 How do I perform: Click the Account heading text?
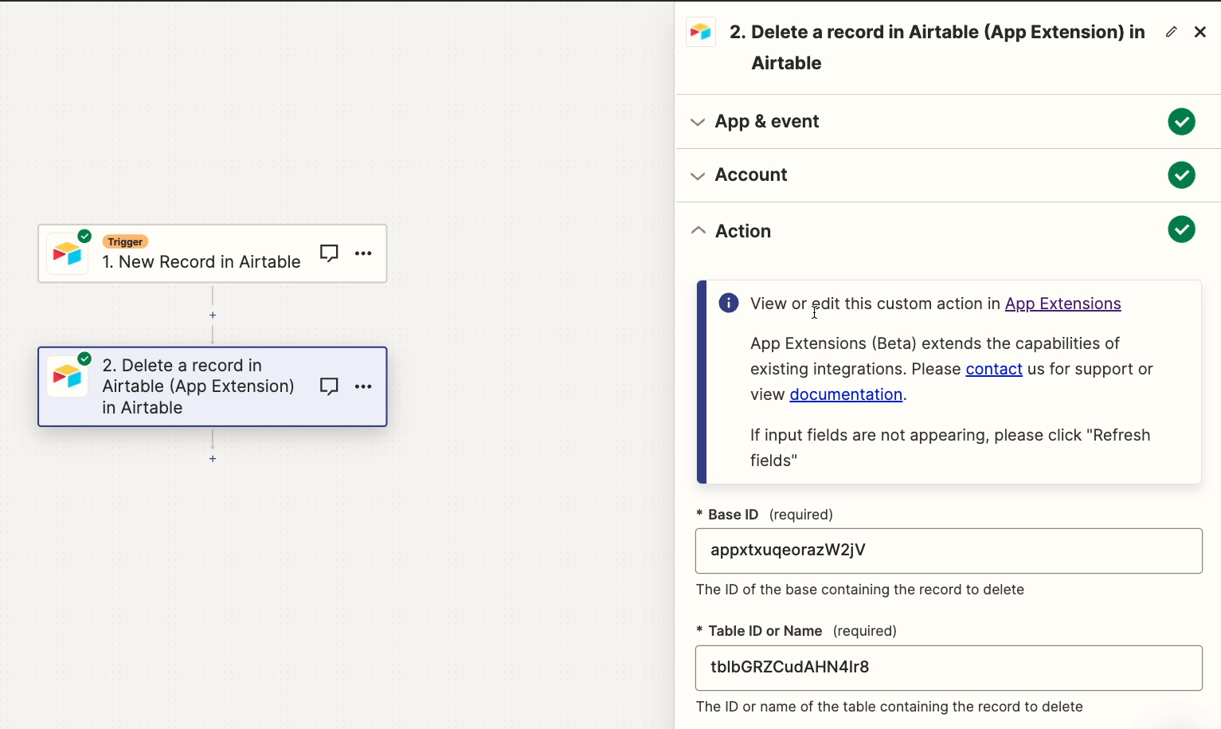pyautogui.click(x=751, y=175)
